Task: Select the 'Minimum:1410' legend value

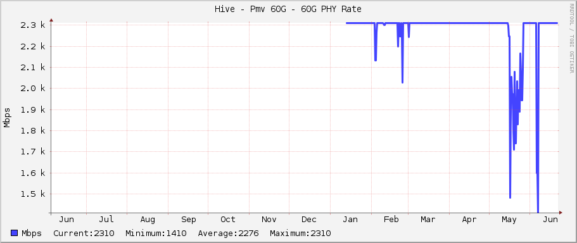Action: click(156, 233)
